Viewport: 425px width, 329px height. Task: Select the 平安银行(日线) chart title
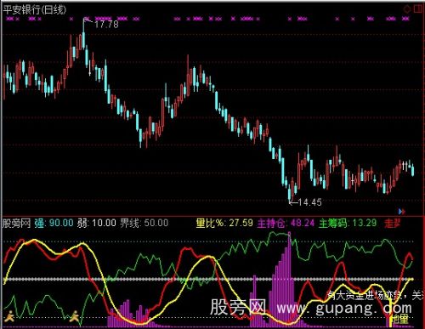34,10
